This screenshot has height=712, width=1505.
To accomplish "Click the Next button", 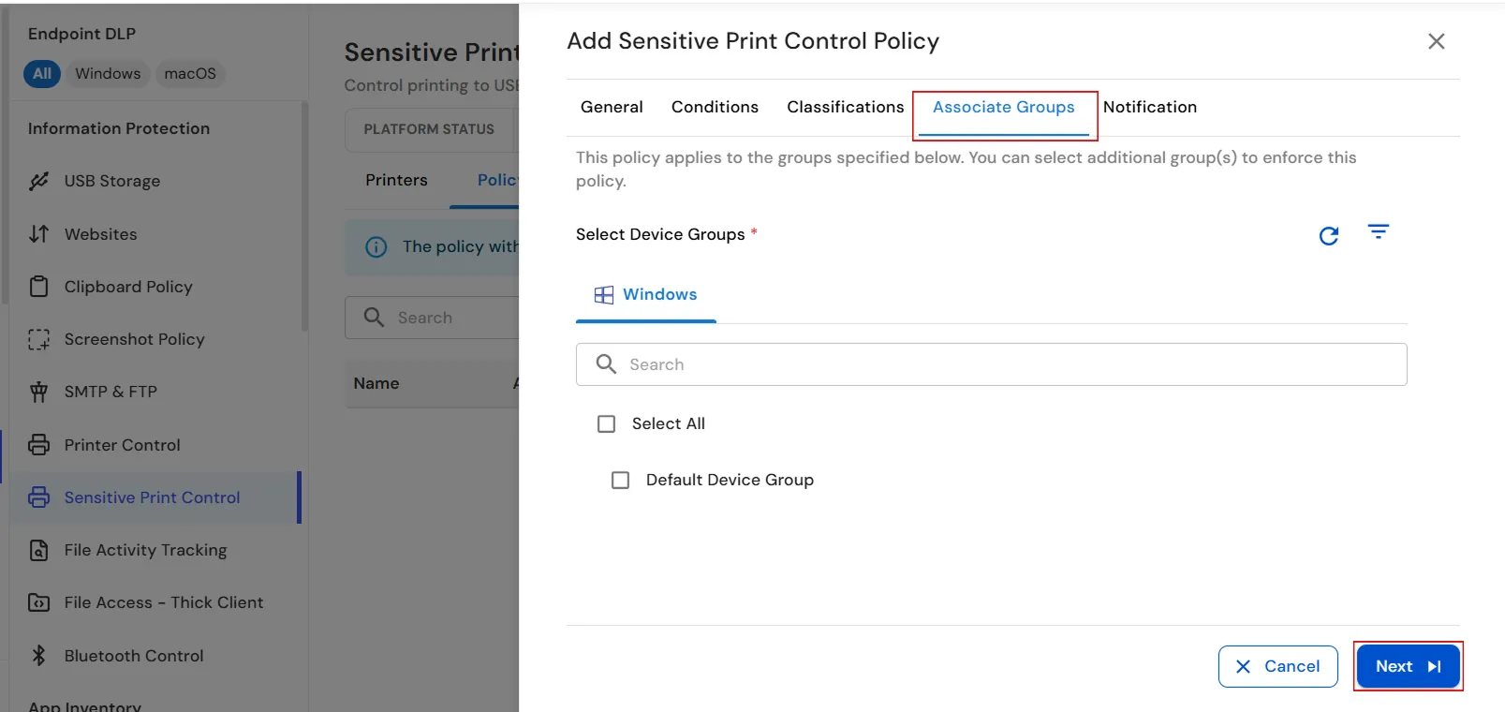I will 1409,667.
